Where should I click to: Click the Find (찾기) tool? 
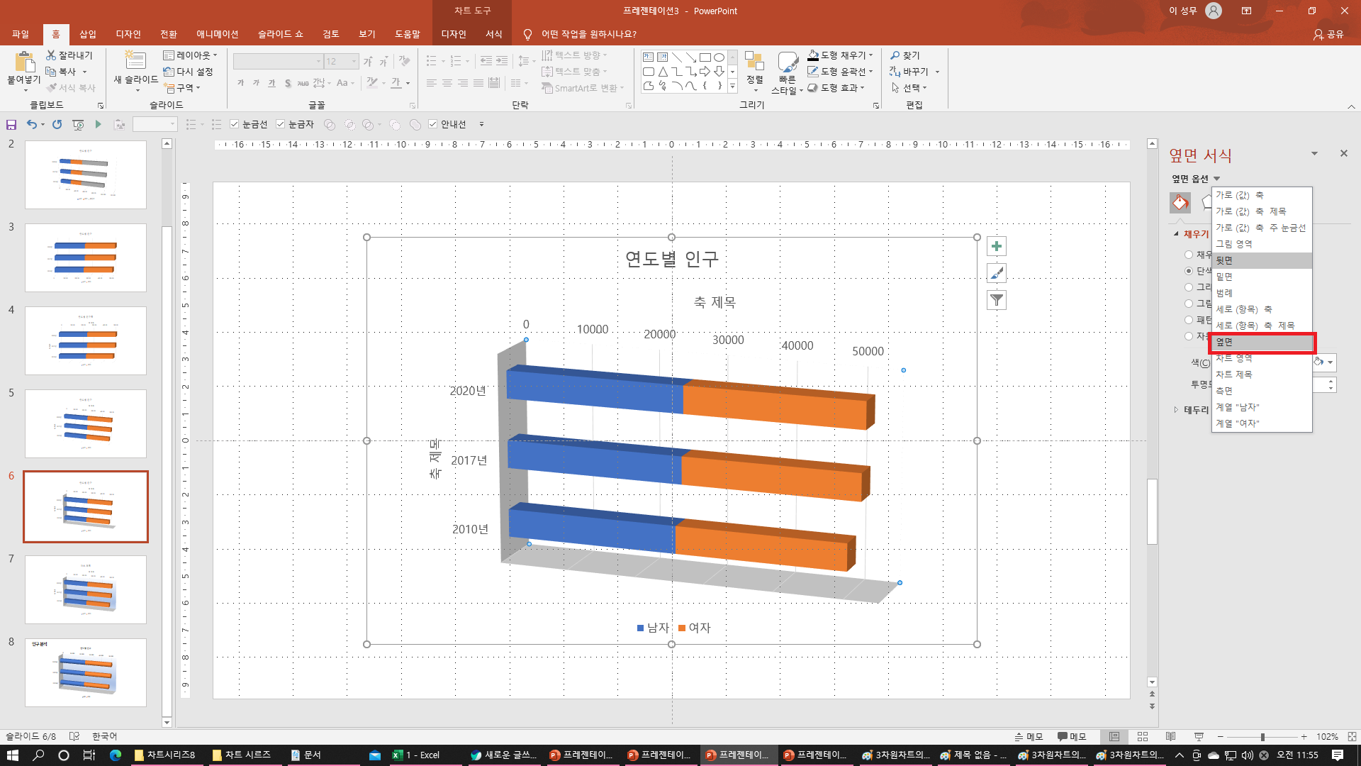coord(905,55)
